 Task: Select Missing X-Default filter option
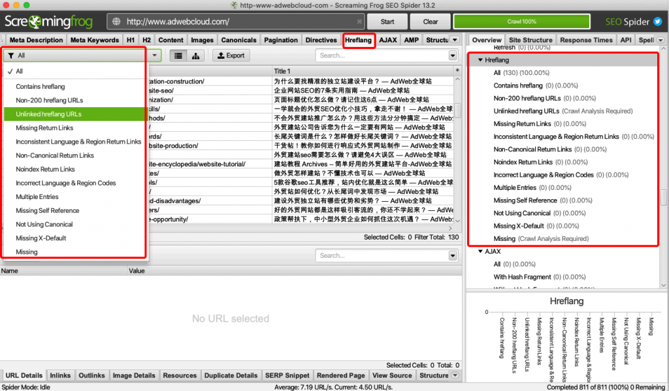pos(74,238)
